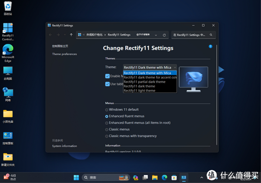Image resolution: width=261 pixels, height=183 pixels.
Task: Open the news widget in taskbar
Action: click(10, 177)
